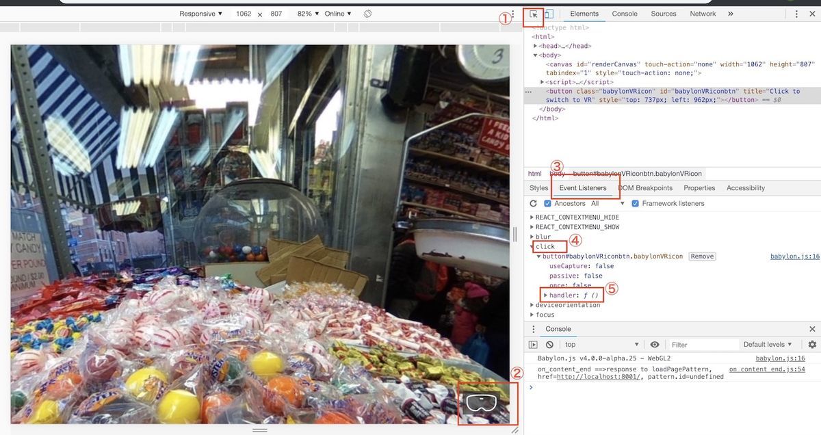
Task: Open the Online throttling dropdown
Action: pos(338,14)
